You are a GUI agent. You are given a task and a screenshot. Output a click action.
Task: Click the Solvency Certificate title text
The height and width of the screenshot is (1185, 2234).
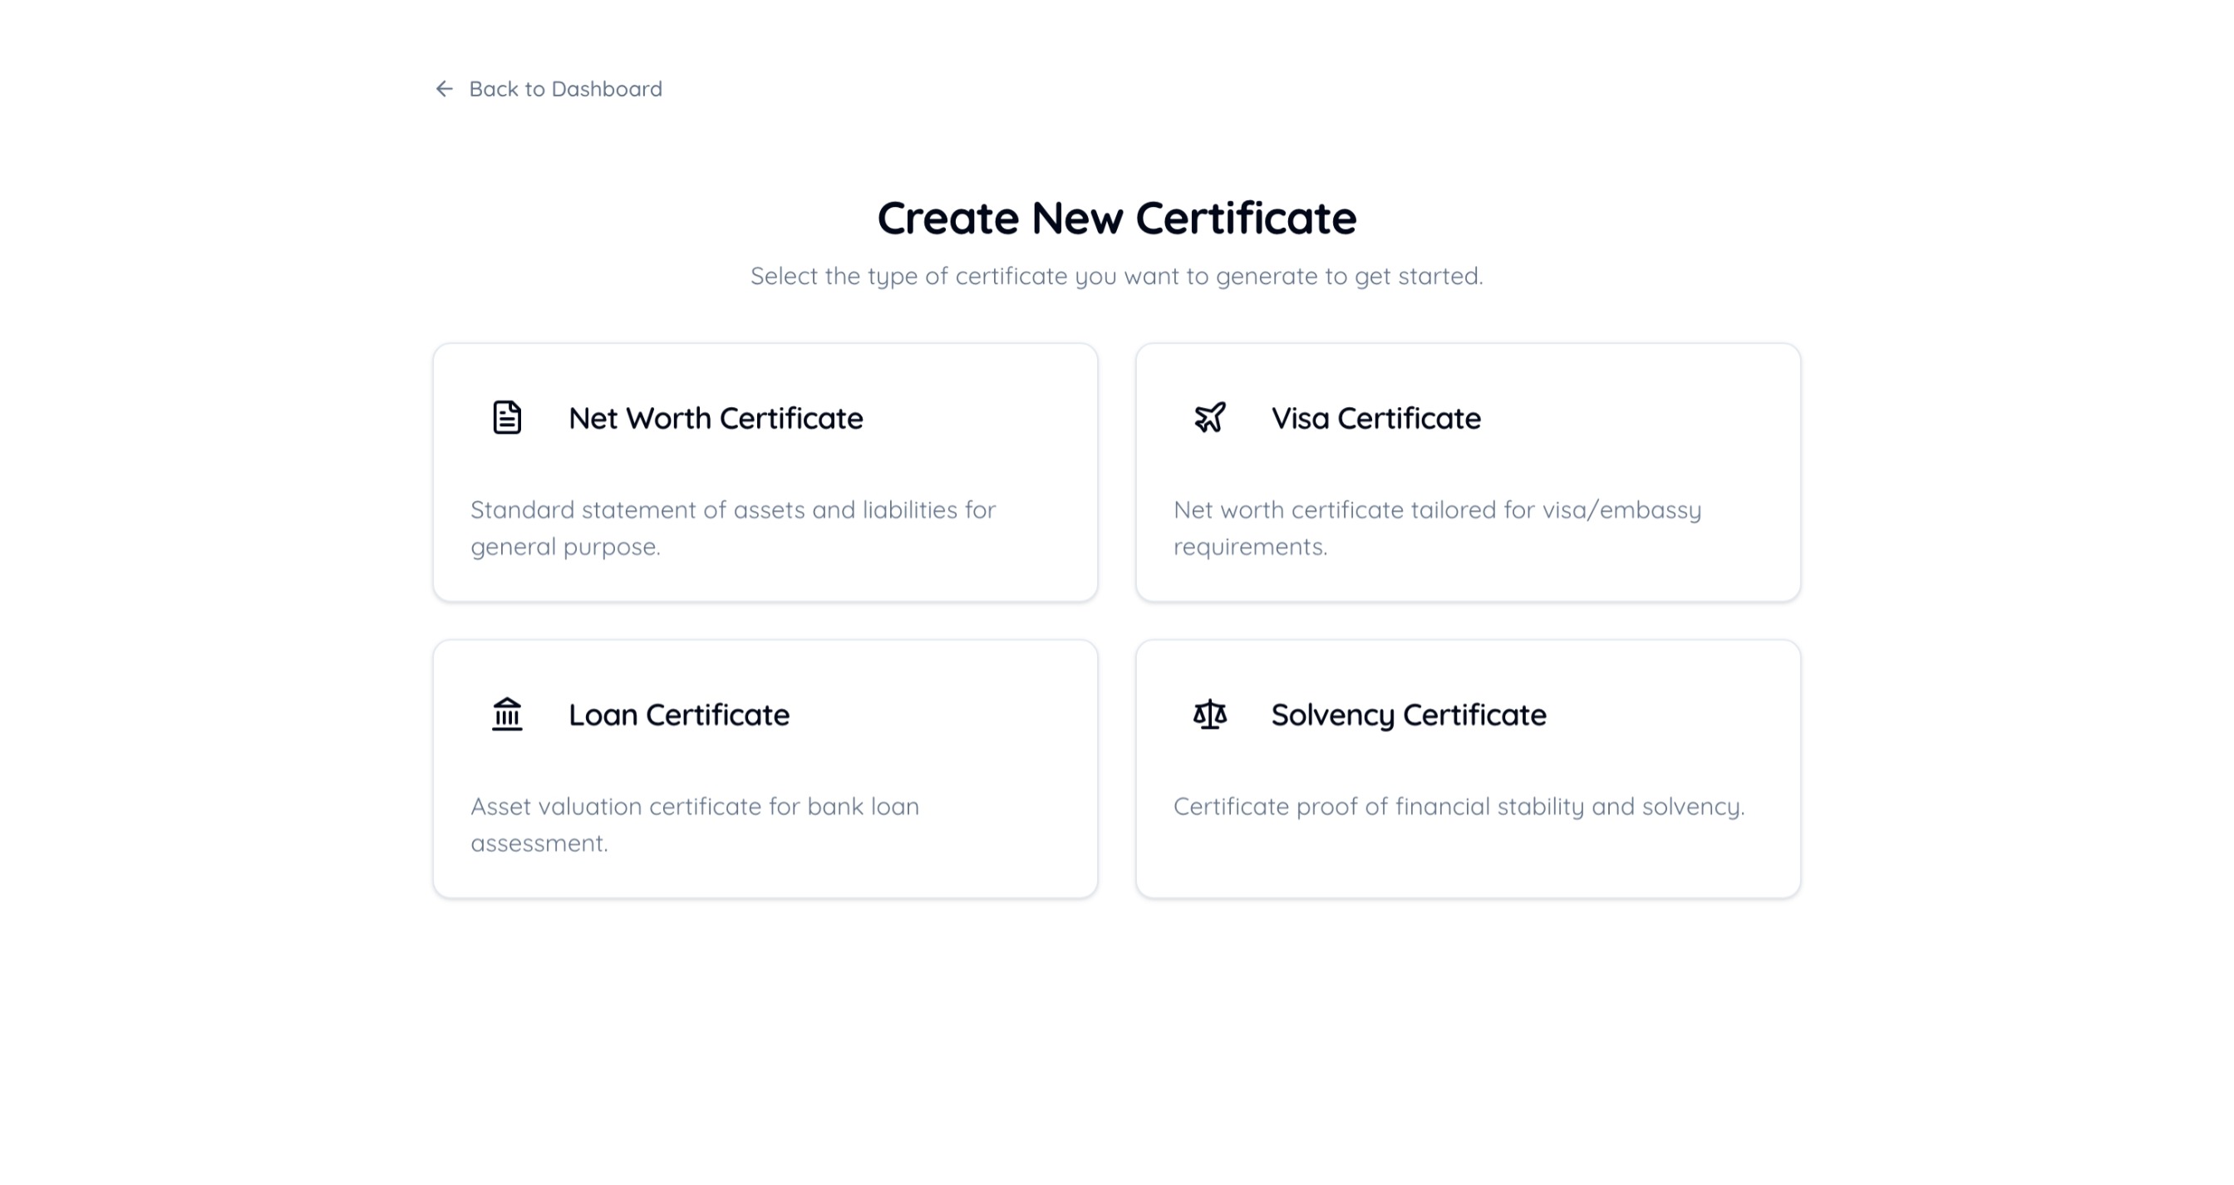tap(1409, 715)
